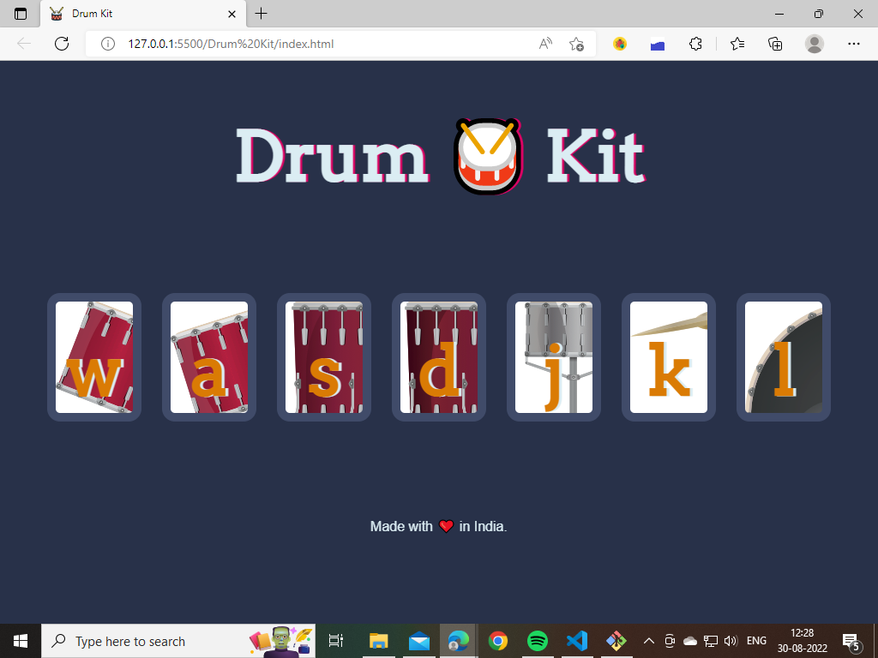Play the 'l' kick drum pad
878x658 pixels.
click(x=783, y=357)
